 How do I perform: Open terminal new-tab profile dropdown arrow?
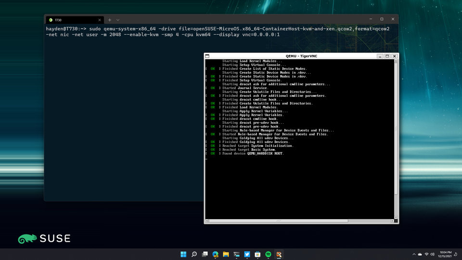point(118,20)
